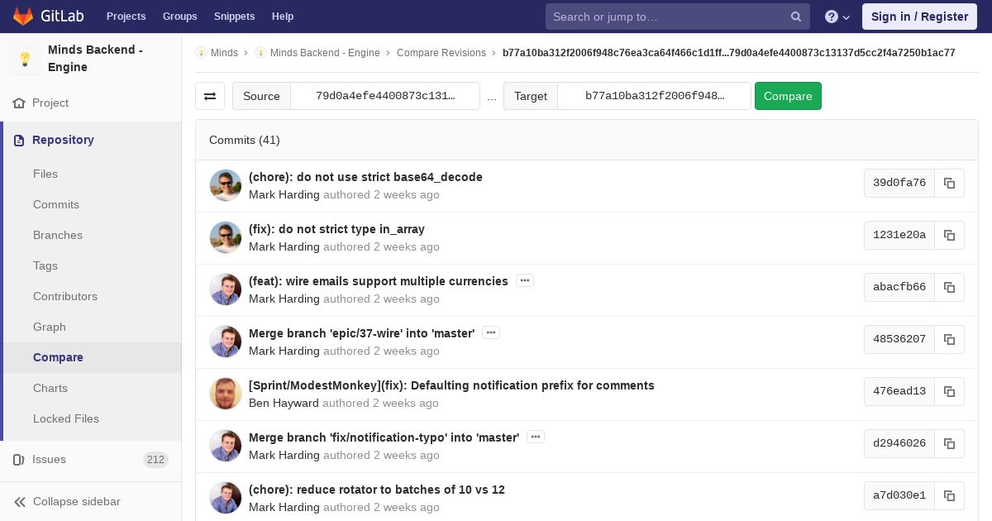The image size is (992, 521).
Task: Expand the epic/37-wire merge commit description
Action: pyautogui.click(x=491, y=333)
